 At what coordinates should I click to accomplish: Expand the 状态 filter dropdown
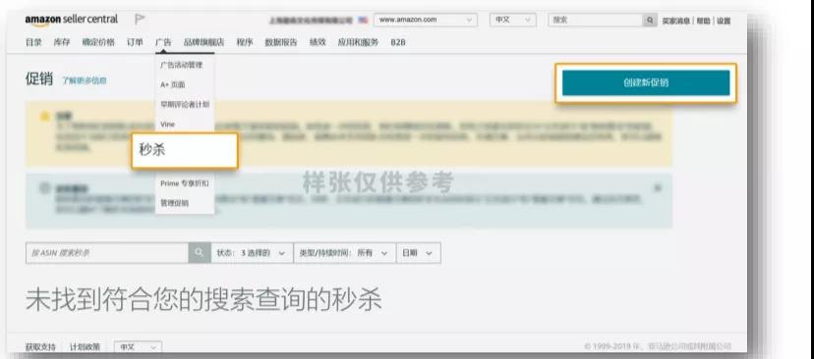252,253
